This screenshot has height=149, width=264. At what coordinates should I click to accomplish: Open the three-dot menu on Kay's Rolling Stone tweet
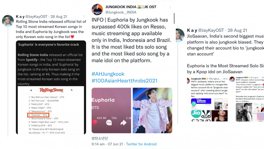pyautogui.click(x=84, y=16)
